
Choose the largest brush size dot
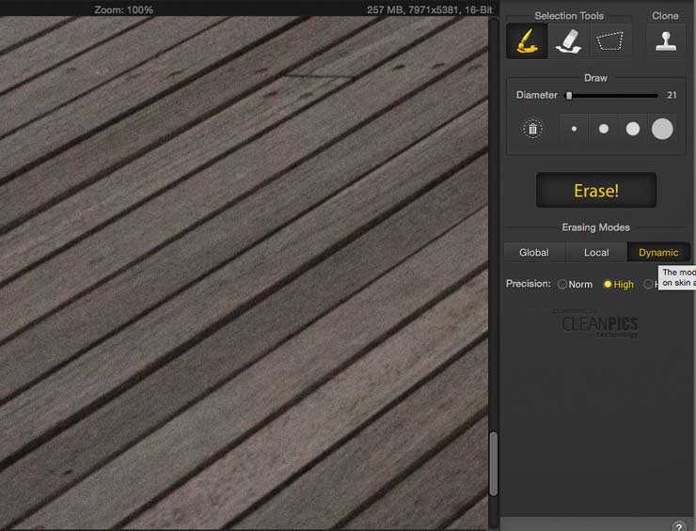click(x=662, y=129)
